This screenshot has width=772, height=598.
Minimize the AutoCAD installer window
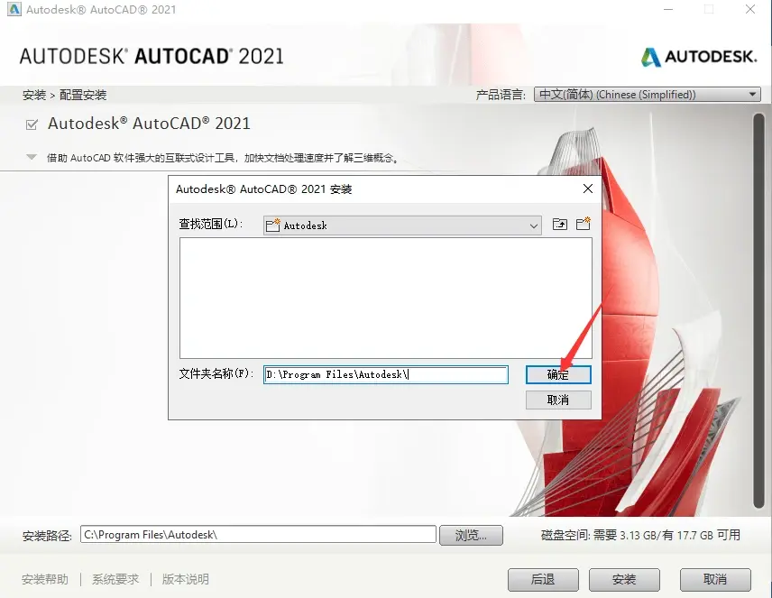(668, 9)
